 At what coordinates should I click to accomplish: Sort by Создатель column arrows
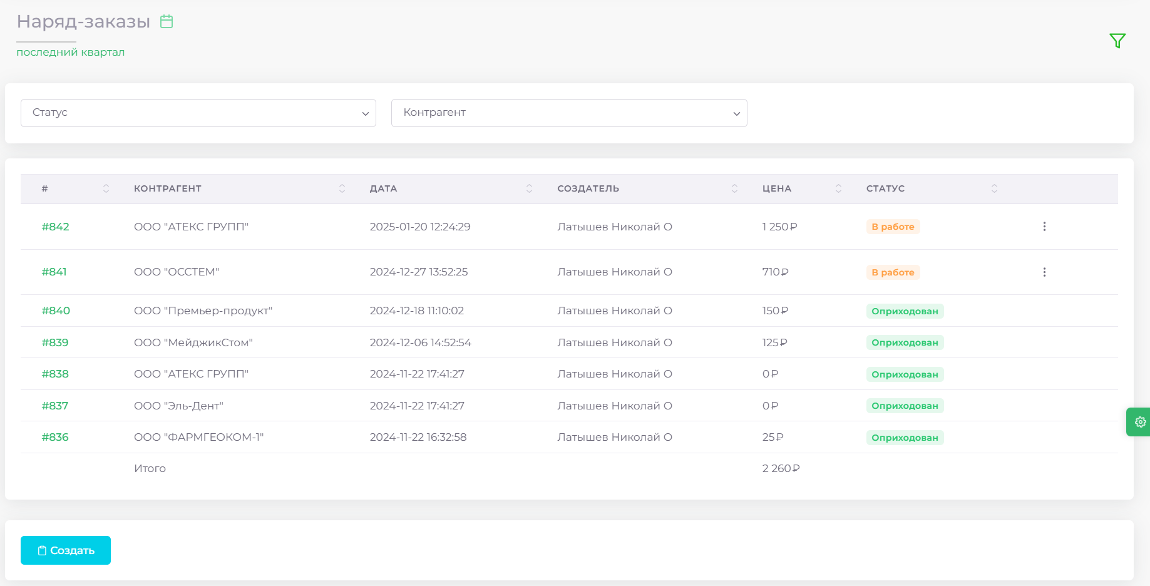(734, 188)
